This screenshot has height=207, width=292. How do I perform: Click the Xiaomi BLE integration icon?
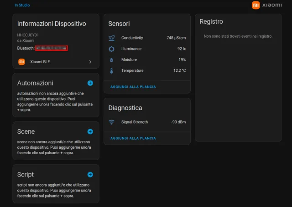coord(21,61)
